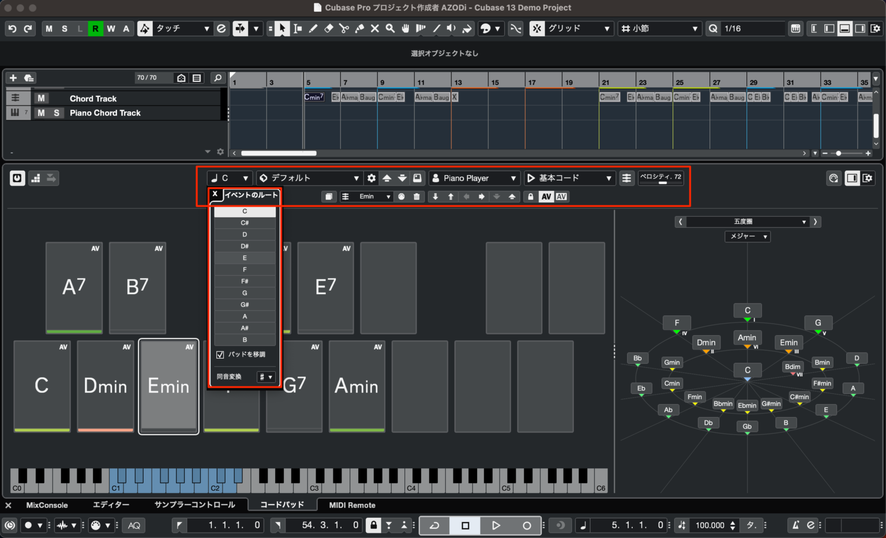The height and width of the screenshot is (538, 886).
Task: Select the Draw (pencil) tool in the toolbar
Action: (x=314, y=28)
